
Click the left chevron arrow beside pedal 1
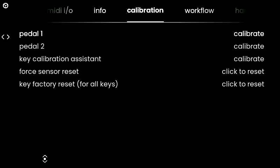point(3,37)
